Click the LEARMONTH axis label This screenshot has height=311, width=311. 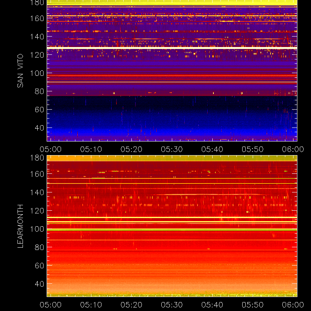click(20, 226)
